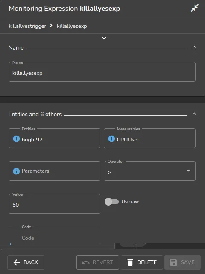205x274 pixels.
Task: Open the killallyestrigger breadcrumb link
Action: point(27,26)
